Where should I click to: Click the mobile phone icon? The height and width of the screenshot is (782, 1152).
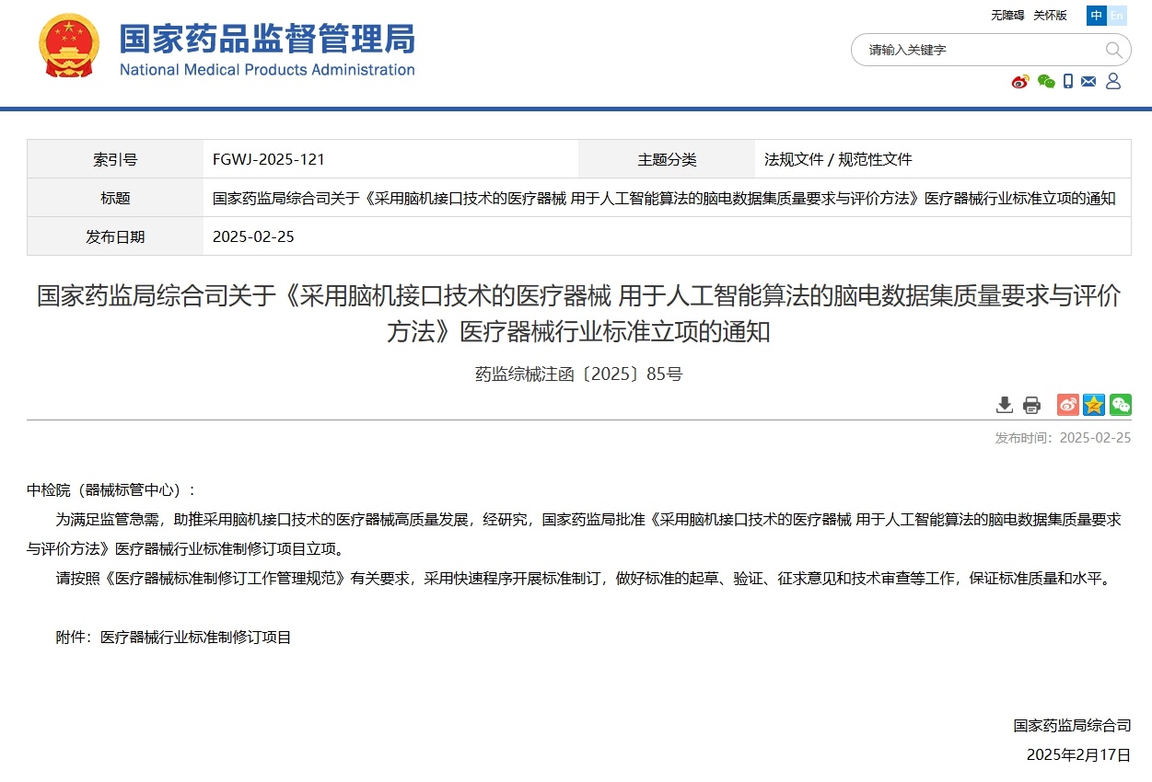(1068, 82)
